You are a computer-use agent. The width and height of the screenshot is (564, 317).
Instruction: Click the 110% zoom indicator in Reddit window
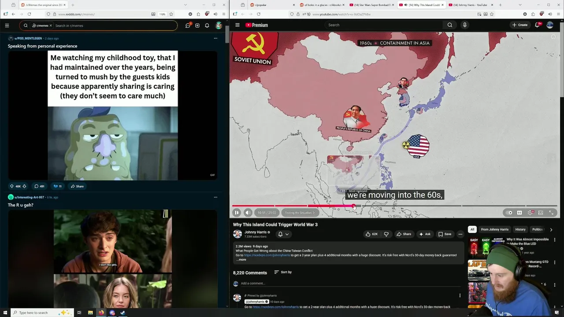coord(162,14)
